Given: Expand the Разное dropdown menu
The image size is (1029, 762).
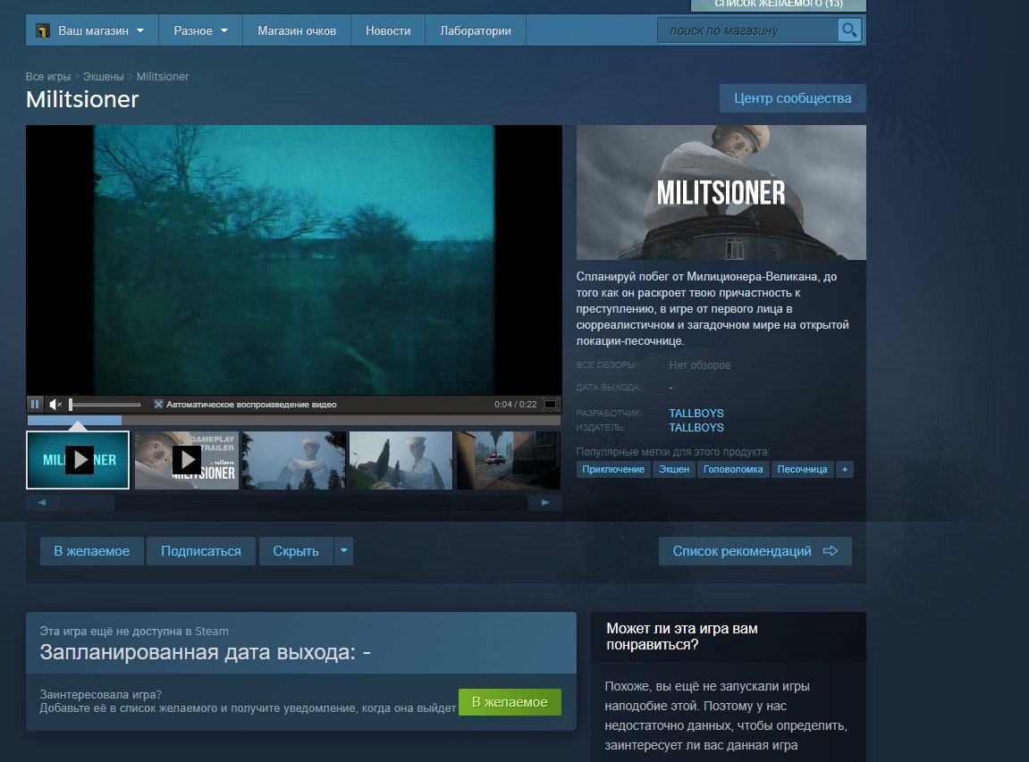Looking at the screenshot, I should coord(200,30).
